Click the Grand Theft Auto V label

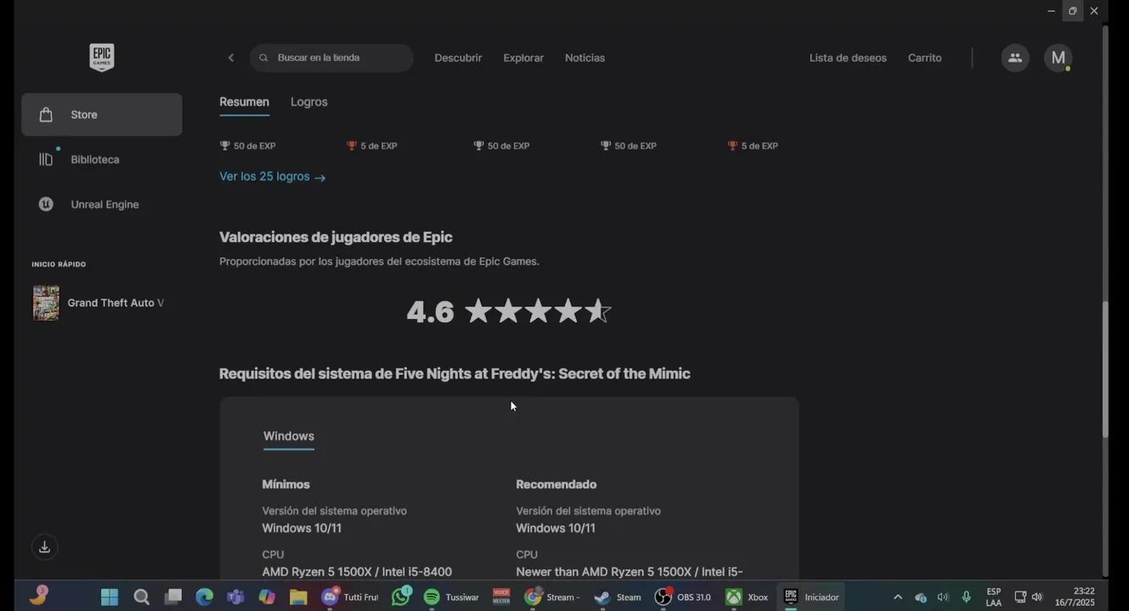pos(116,303)
